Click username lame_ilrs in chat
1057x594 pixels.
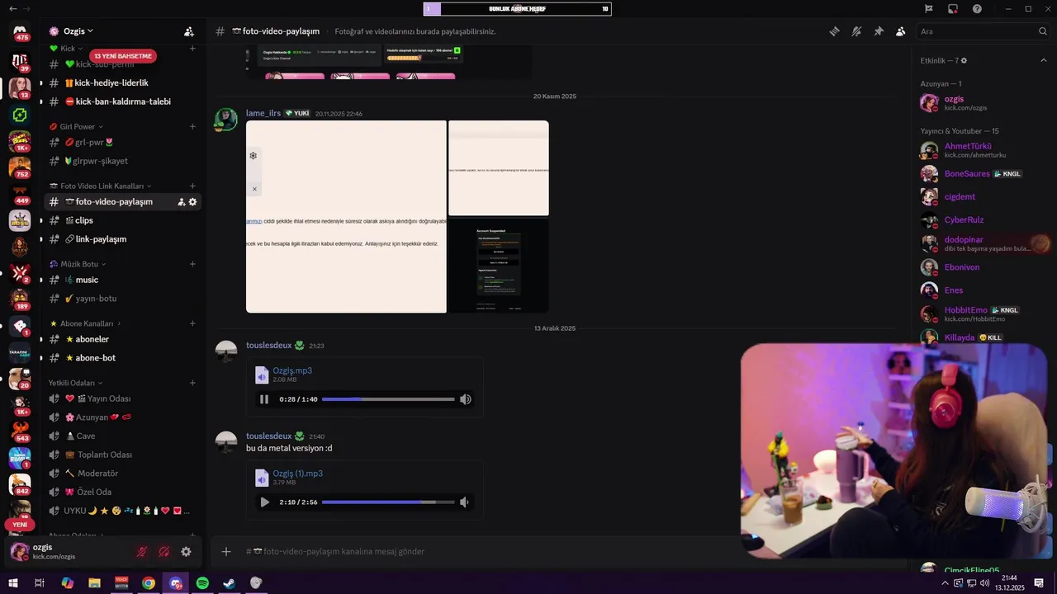coord(263,114)
